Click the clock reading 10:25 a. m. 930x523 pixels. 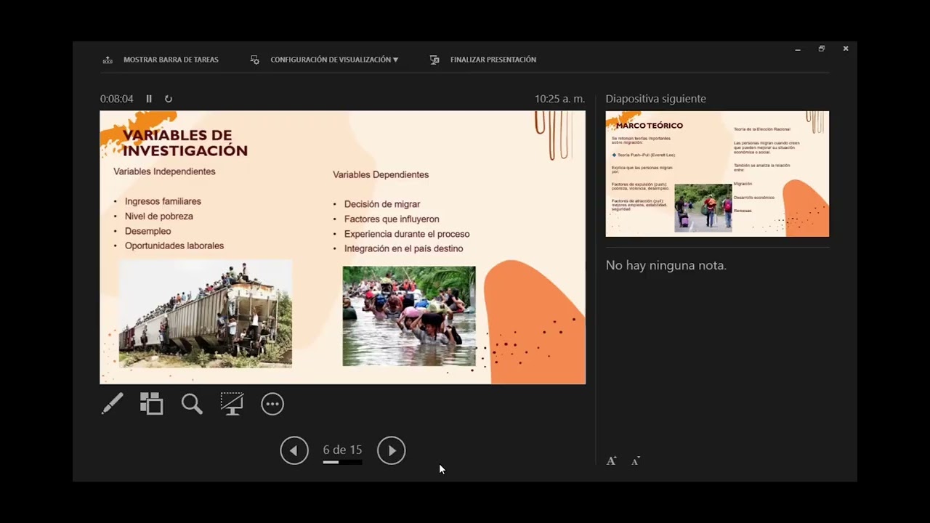[559, 99]
